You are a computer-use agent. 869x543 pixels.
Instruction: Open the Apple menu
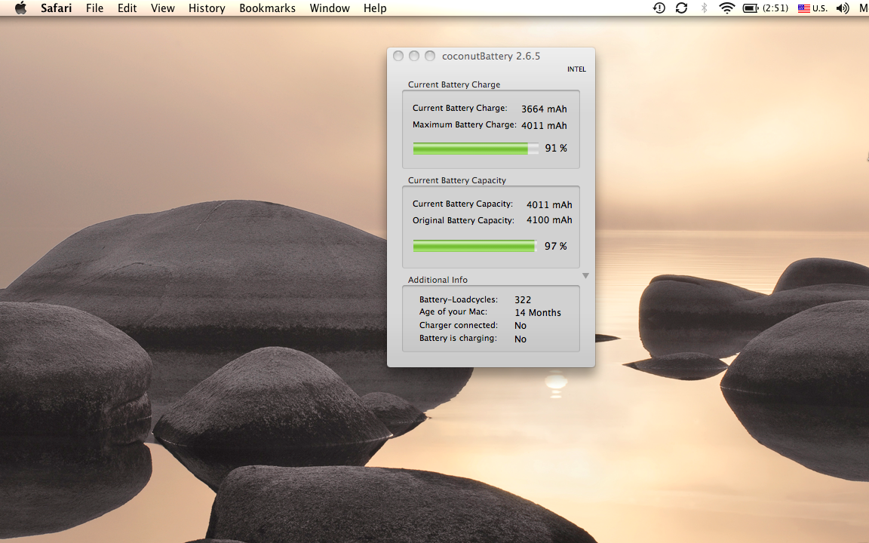pos(20,8)
